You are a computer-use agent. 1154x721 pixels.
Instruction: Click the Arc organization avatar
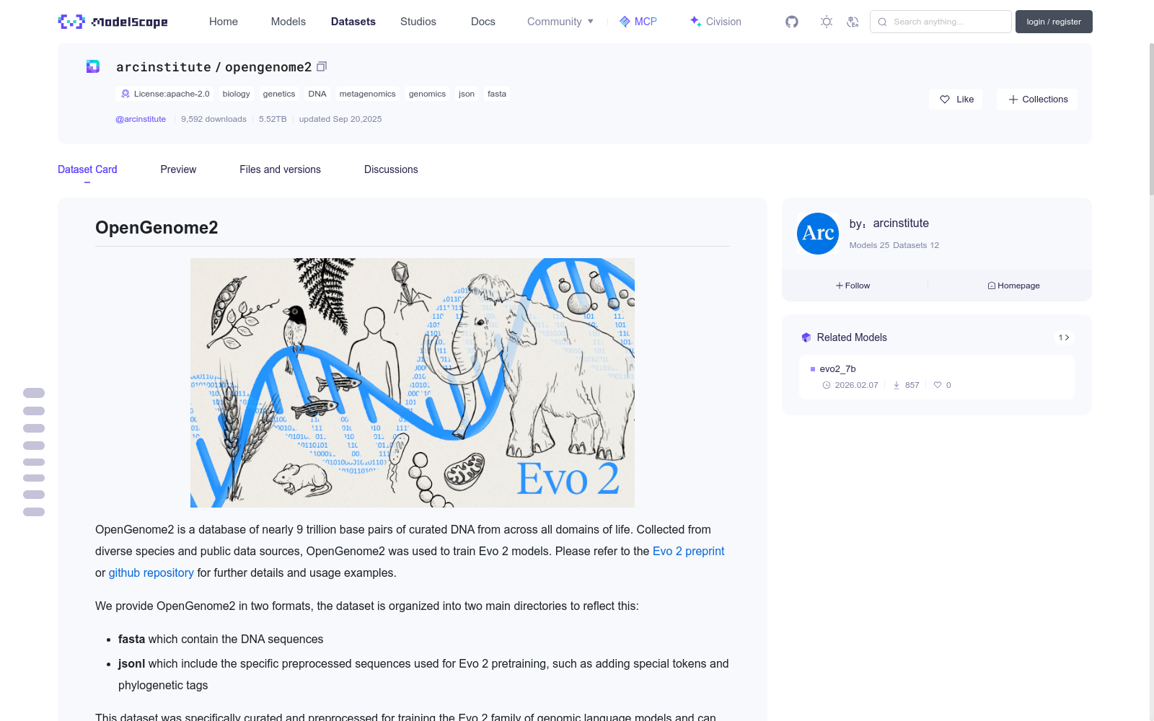tap(818, 234)
